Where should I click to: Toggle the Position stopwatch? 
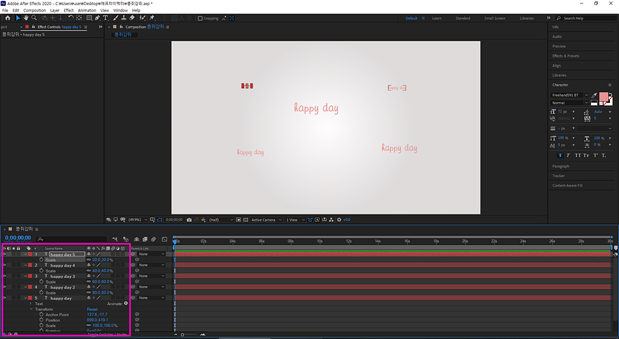[42, 320]
